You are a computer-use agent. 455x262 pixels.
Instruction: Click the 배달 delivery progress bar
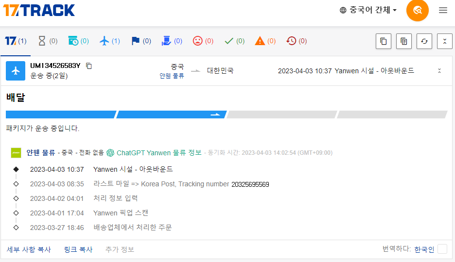227,115
